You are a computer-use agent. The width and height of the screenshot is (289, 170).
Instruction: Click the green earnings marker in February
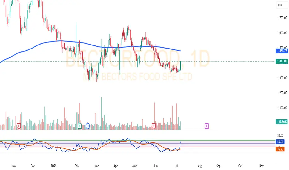pos(80,126)
